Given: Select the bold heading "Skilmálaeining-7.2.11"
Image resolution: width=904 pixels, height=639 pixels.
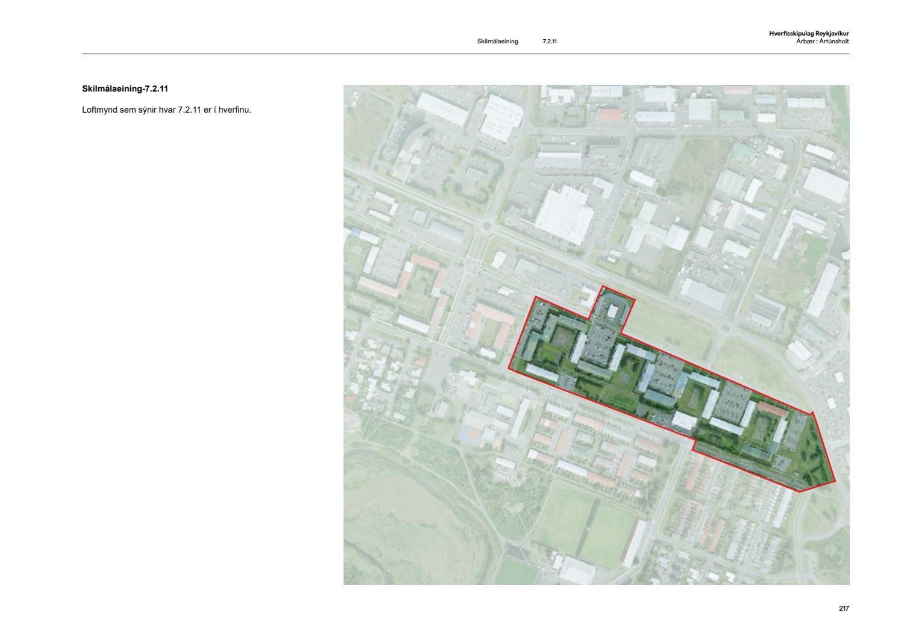Looking at the screenshot, I should click(125, 89).
